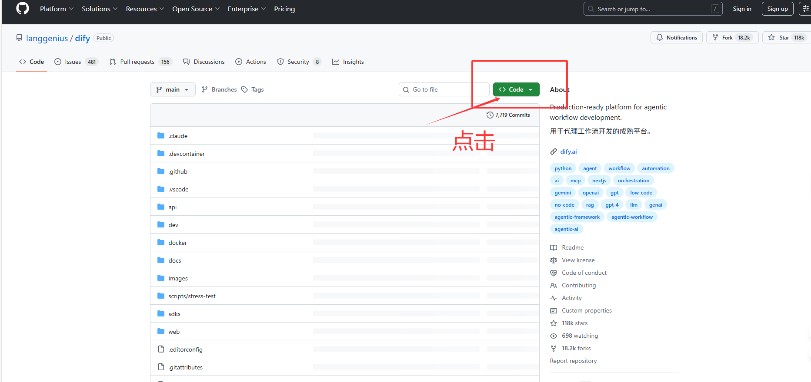Click the folder icon beside docs

(x=161, y=260)
